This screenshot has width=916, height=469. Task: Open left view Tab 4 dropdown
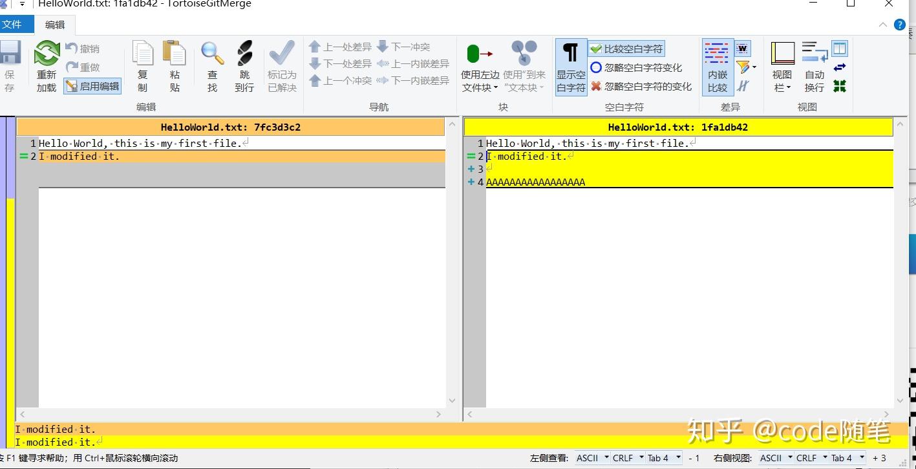click(x=663, y=458)
